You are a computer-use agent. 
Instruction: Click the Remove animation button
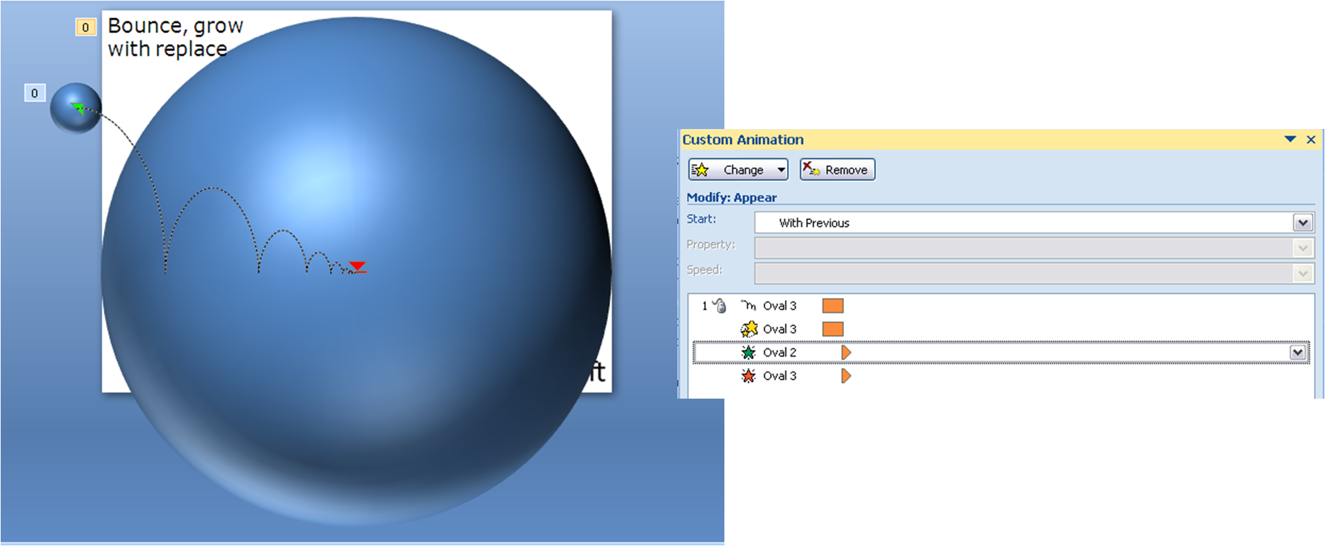pos(837,170)
